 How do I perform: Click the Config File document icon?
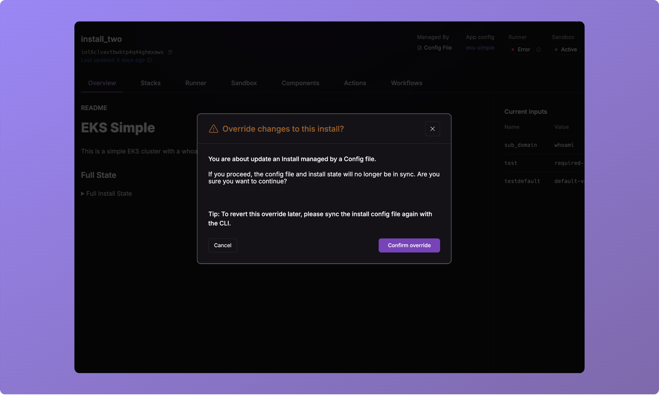420,48
